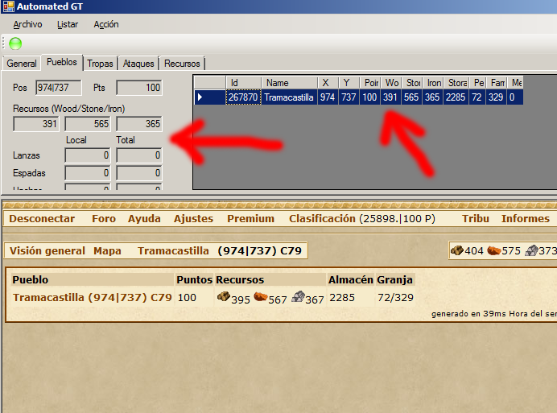
Task: Click the Lanzas Local field
Action: (88, 155)
